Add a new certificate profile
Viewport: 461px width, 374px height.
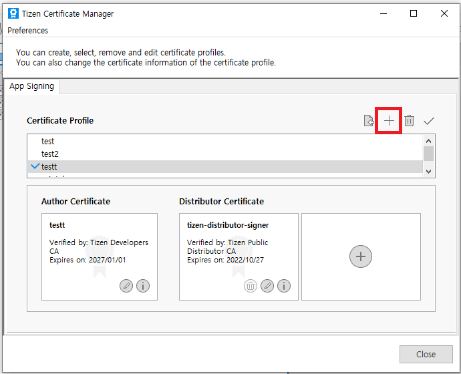pos(389,121)
